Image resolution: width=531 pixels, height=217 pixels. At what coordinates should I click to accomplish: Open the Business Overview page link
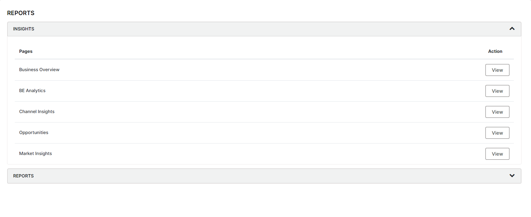click(x=39, y=69)
